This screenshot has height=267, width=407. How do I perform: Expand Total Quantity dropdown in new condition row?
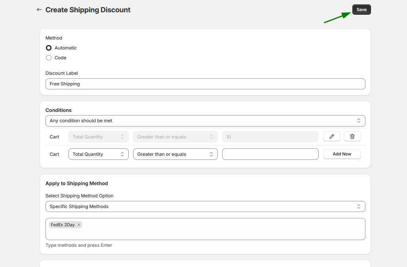coord(98,154)
